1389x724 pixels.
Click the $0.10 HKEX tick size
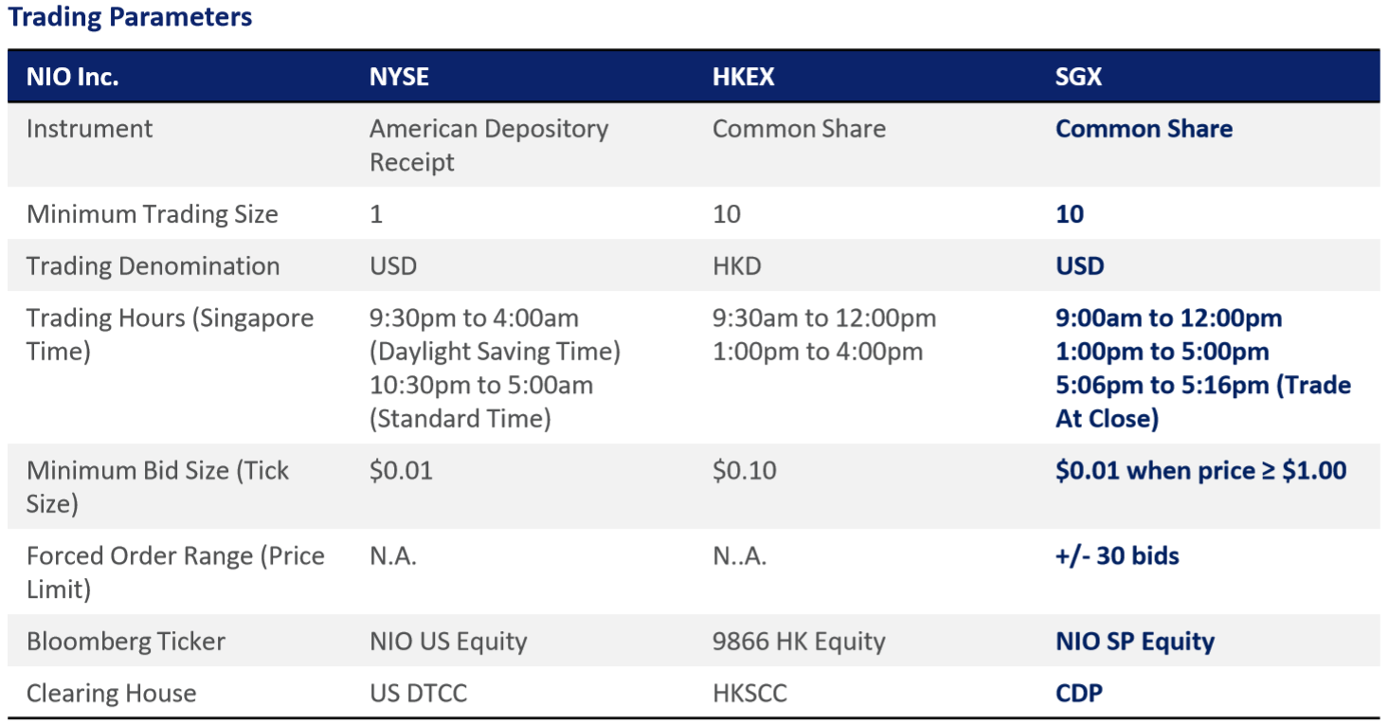pos(744,470)
